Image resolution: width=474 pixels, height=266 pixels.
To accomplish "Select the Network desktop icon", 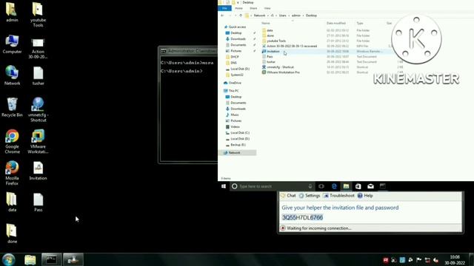I will 12,75.
